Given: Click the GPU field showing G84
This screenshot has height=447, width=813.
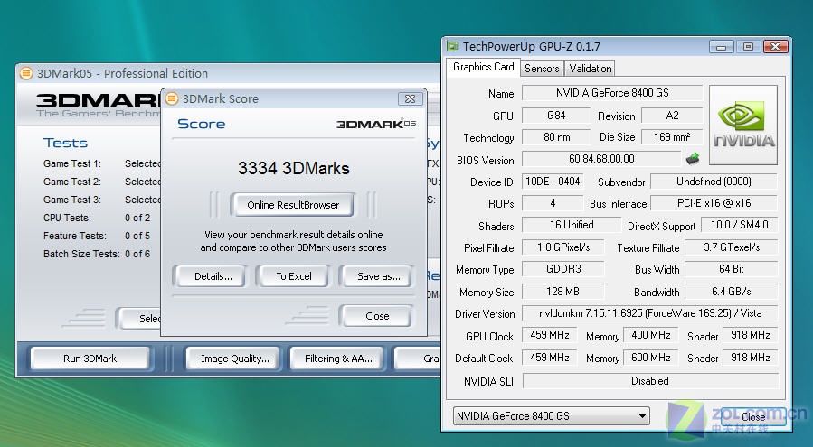Looking at the screenshot, I should [x=556, y=115].
